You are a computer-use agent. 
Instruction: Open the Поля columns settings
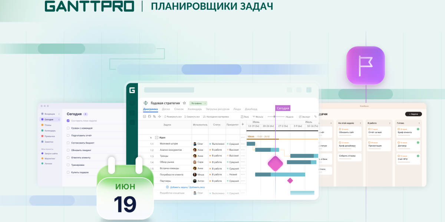click(x=245, y=117)
